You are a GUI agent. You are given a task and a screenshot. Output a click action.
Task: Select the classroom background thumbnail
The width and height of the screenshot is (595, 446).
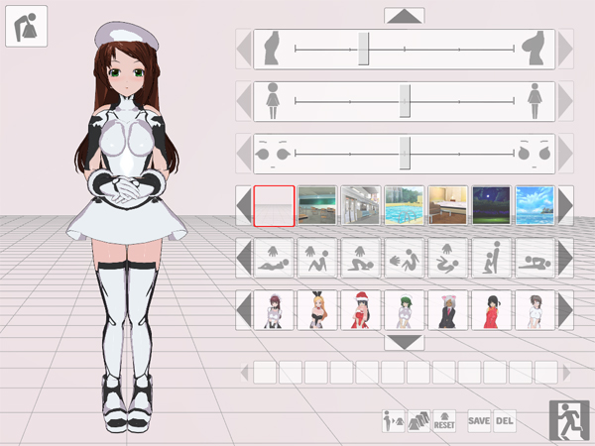317,206
